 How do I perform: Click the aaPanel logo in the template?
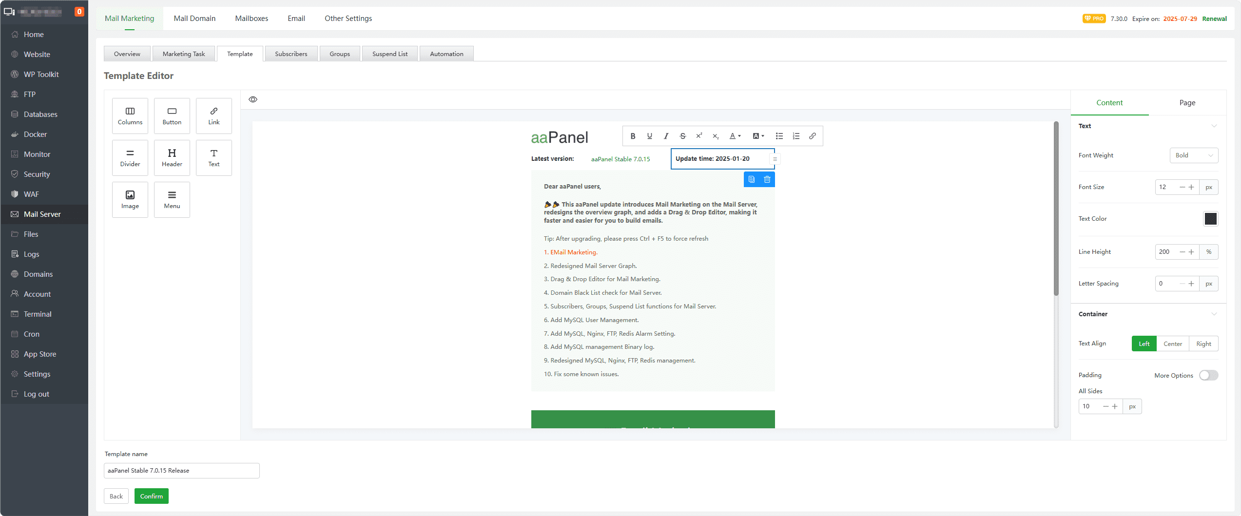tap(560, 137)
